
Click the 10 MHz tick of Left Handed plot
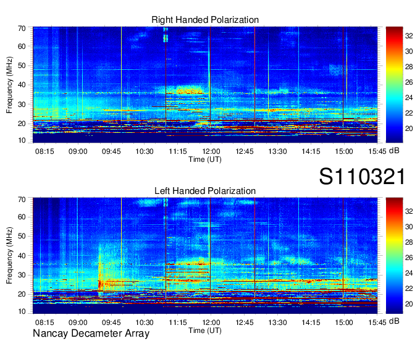22,311
